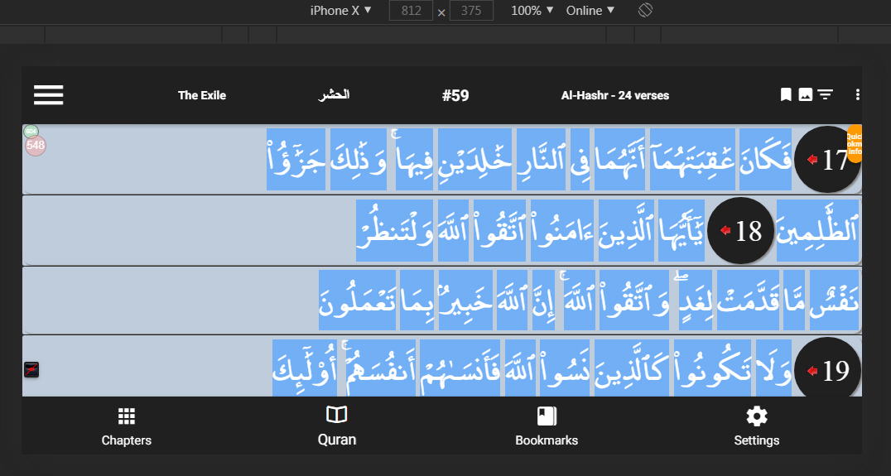891x476 pixels.
Task: Click the image view icon in header
Action: (x=805, y=95)
